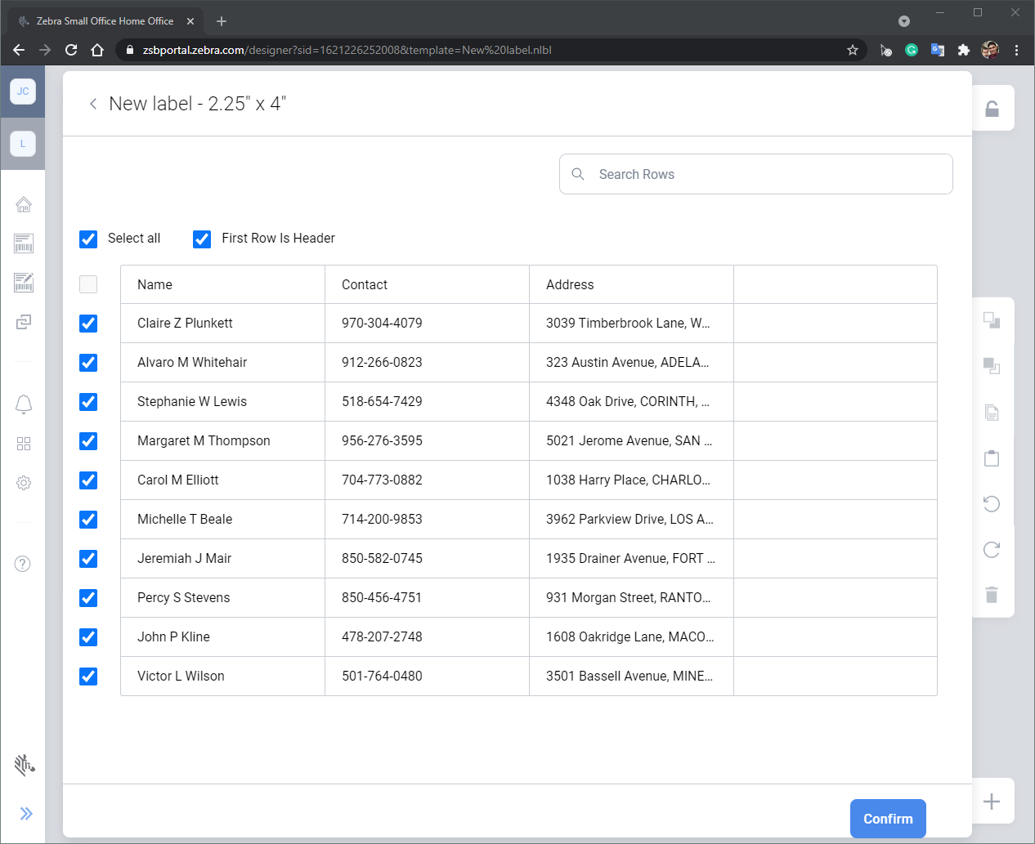
Task: Uncheck the Percy S Stevens row
Action: pyautogui.click(x=88, y=597)
